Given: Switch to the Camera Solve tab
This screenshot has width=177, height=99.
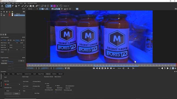Looking at the screenshot, I should pyautogui.click(x=28, y=74).
